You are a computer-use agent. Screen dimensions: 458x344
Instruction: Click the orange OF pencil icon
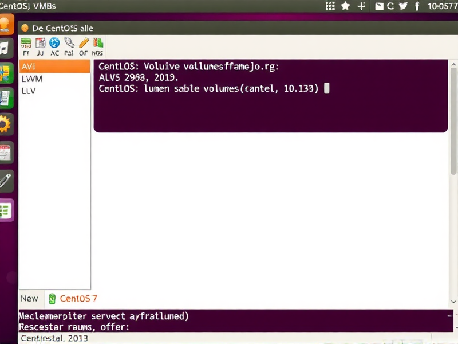[83, 46]
